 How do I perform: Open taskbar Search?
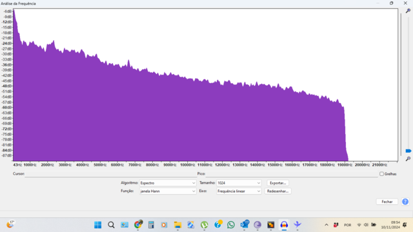pos(111,225)
